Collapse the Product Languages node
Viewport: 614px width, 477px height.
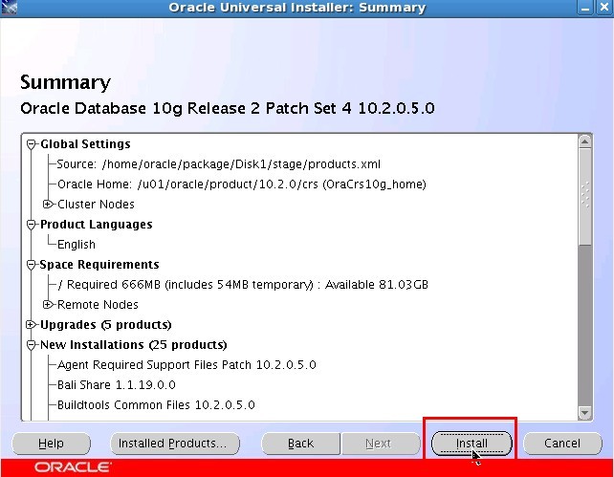(x=32, y=225)
